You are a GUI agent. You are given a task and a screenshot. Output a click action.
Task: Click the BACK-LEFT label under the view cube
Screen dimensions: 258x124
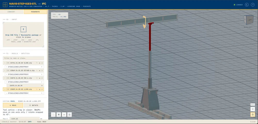248,27
